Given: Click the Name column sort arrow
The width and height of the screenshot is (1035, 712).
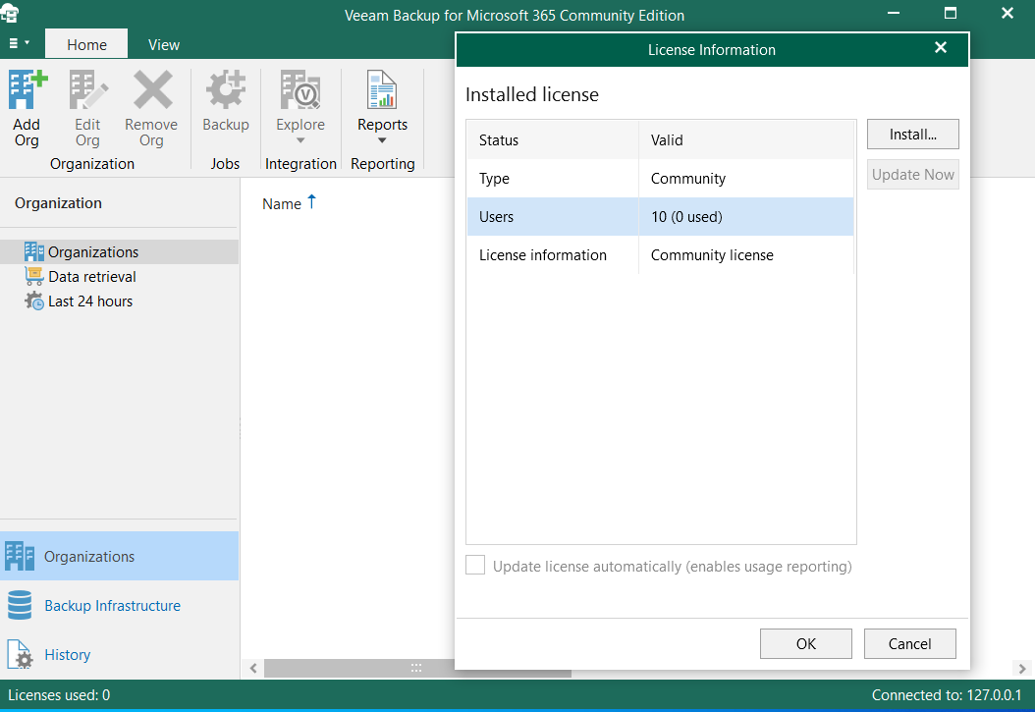Looking at the screenshot, I should click(x=311, y=202).
